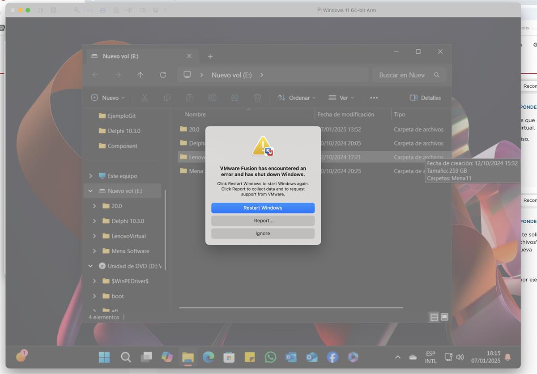
Task: Click the back navigation arrow in Explorer
Action: click(95, 75)
